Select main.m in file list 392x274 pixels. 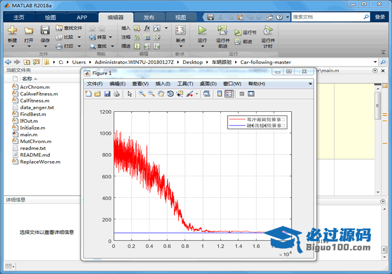coord(29,135)
